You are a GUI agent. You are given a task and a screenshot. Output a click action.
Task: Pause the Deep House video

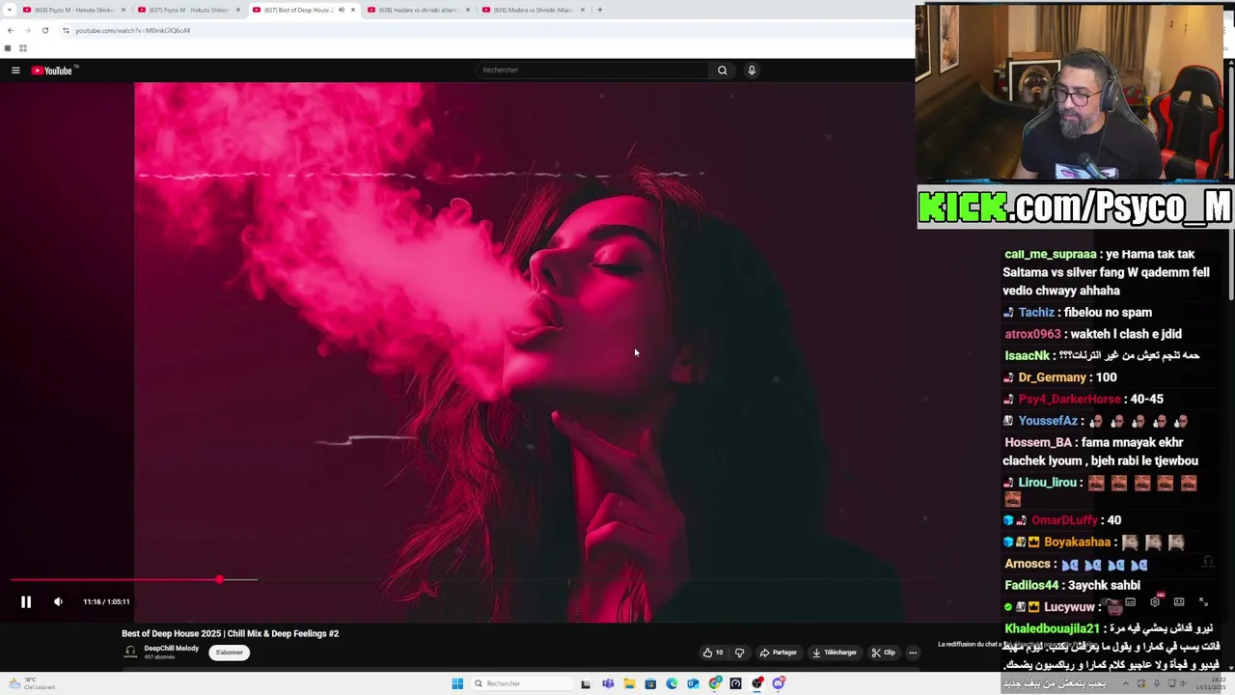point(26,601)
